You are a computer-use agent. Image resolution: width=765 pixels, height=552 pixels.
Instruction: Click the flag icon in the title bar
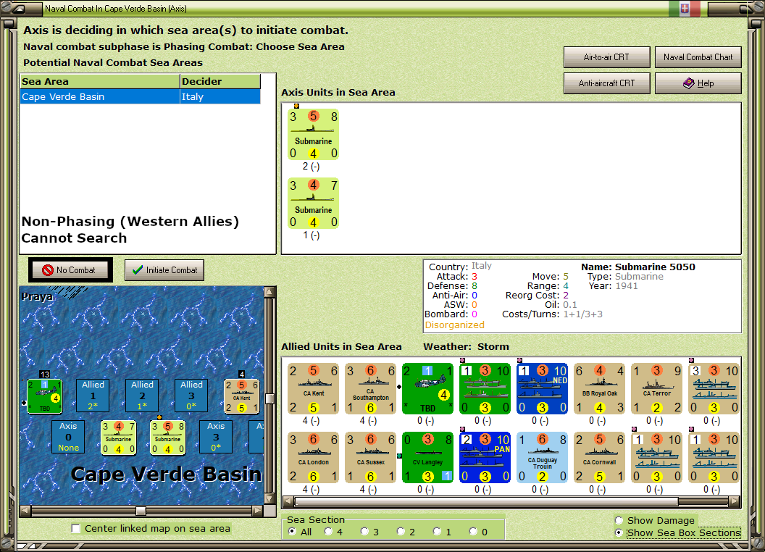point(685,8)
